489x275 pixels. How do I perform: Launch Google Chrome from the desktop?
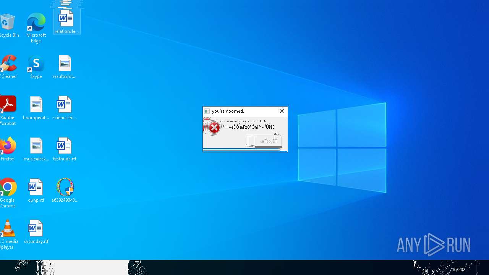tap(8, 193)
